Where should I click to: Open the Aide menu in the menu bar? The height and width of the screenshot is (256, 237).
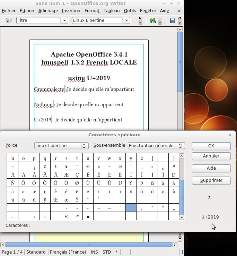165,11
